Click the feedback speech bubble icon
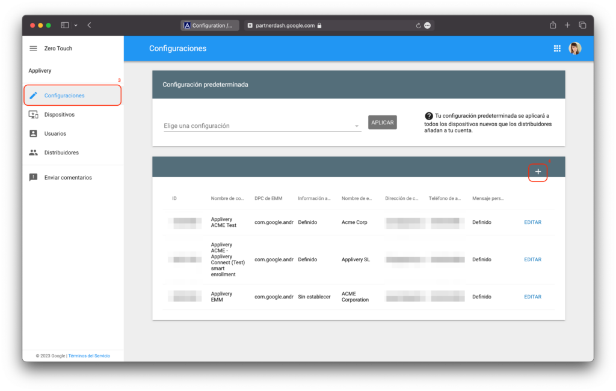Image resolution: width=616 pixels, height=391 pixels. [34, 177]
